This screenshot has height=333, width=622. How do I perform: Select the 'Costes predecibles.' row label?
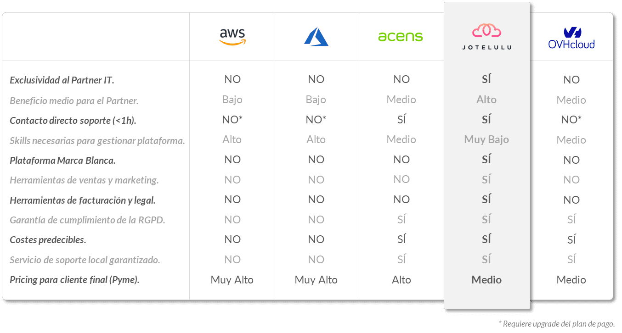pos(48,240)
